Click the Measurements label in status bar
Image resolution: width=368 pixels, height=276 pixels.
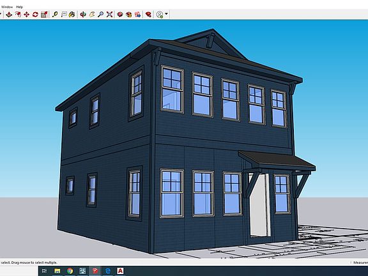pos(360,263)
